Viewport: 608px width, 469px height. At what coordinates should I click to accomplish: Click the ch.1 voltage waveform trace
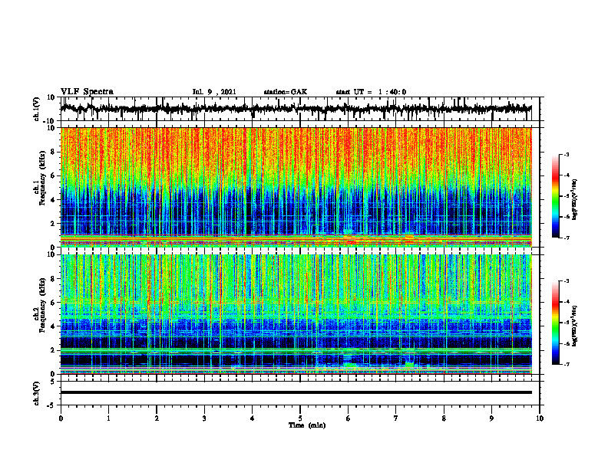click(296, 109)
